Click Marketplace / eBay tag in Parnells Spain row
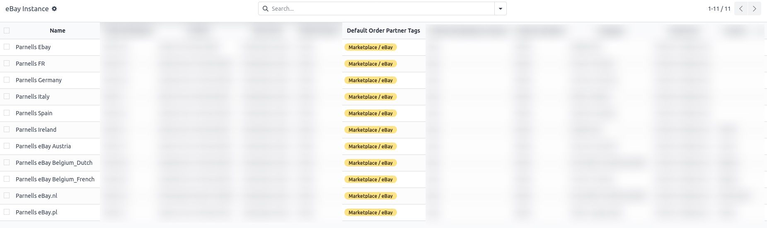This screenshot has height=228, width=767. tap(370, 113)
